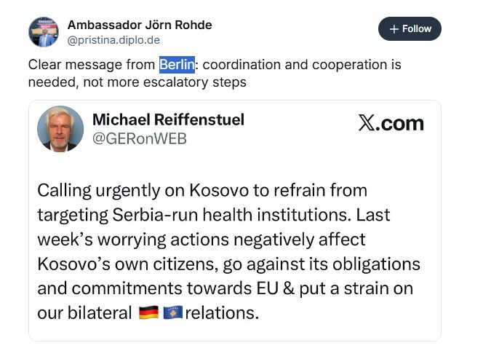Viewport: 483px width, 351px height.
Task: Click Ambassador Jörn Rohde's profile avatar
Action: [43, 32]
